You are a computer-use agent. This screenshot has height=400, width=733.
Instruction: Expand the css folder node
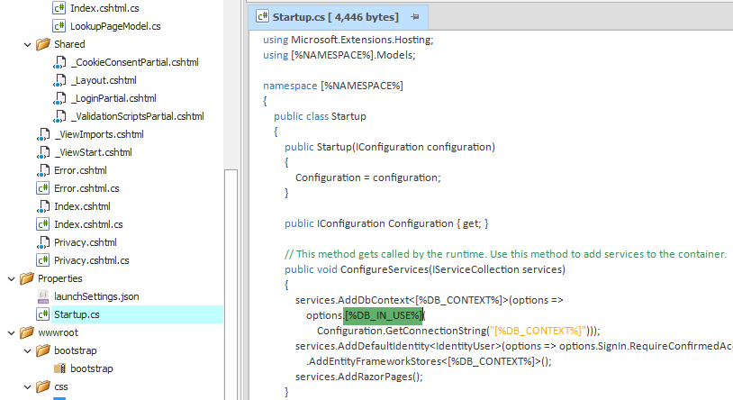coord(27,386)
